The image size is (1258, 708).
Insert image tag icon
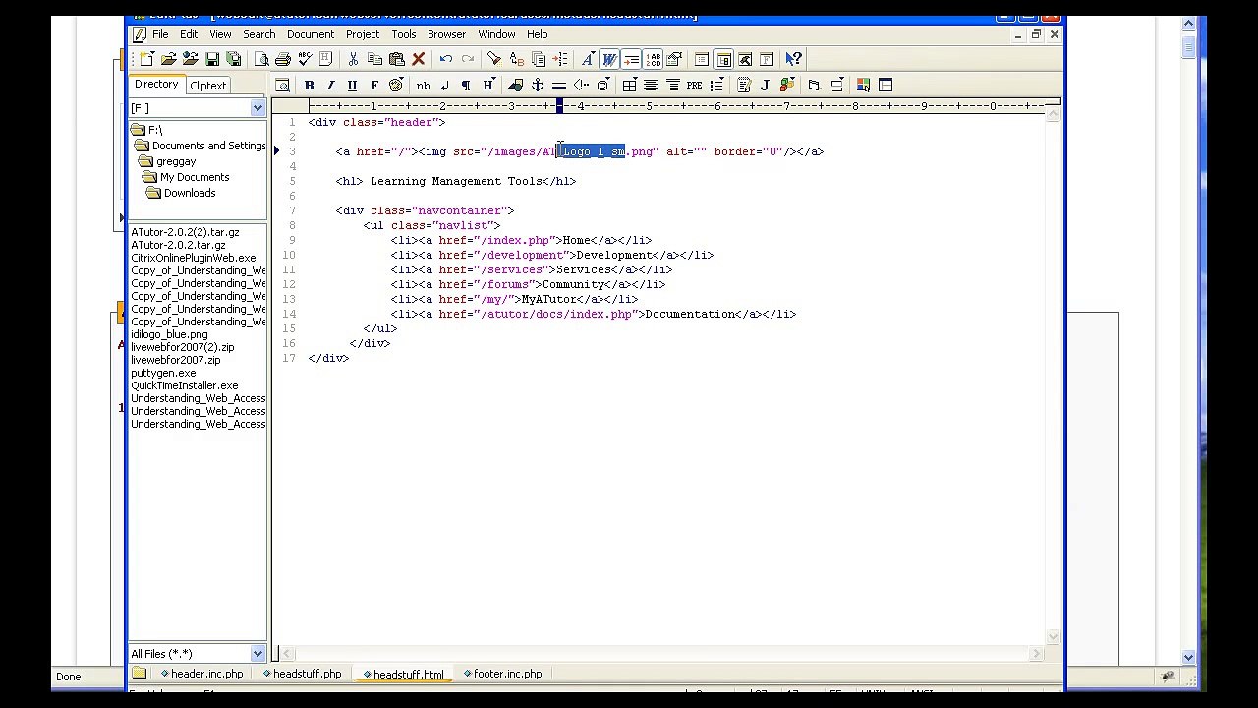(515, 86)
